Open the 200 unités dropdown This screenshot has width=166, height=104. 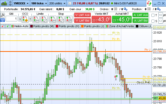tap(57, 3)
